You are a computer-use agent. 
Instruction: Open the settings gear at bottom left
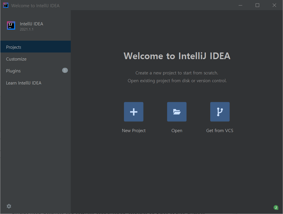(9, 206)
